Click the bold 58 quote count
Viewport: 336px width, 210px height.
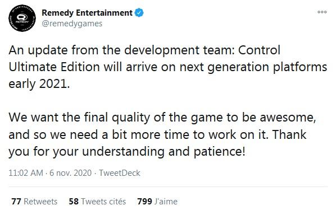tap(74, 202)
